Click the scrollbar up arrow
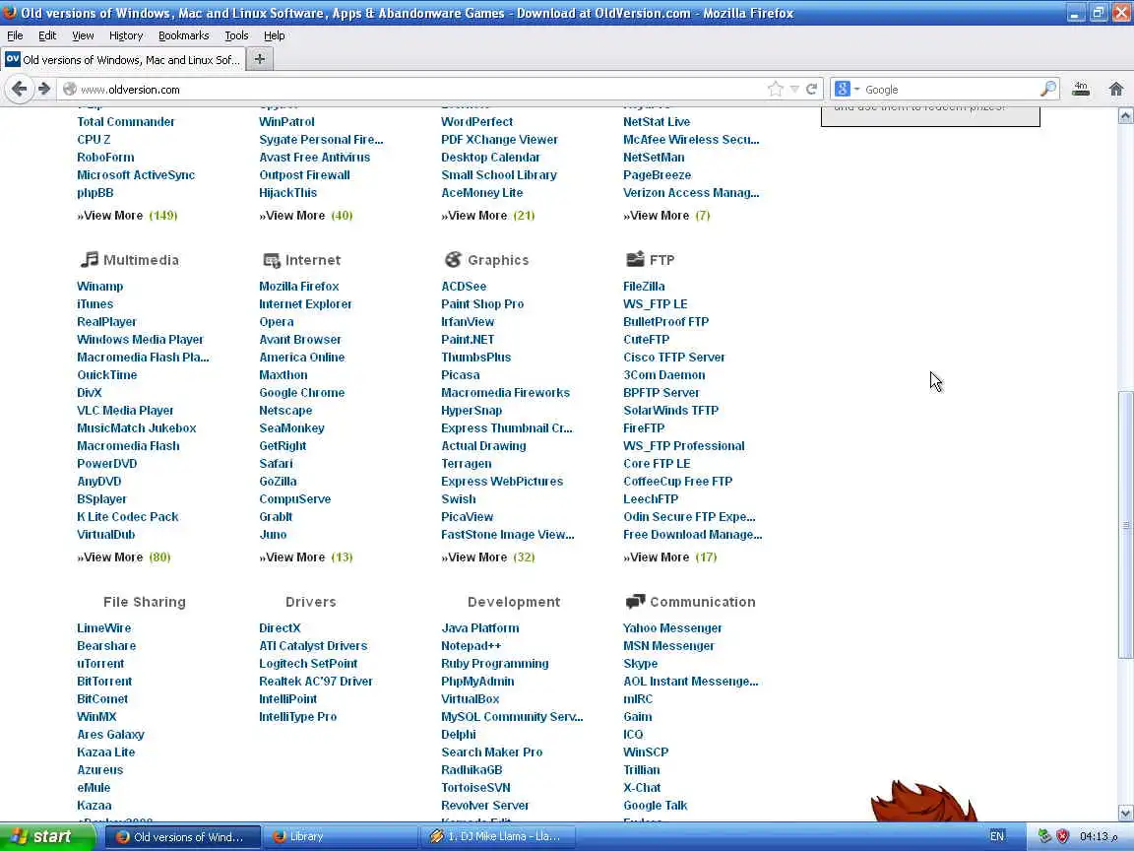Screen dimensions: 1134x851 pos(1125,116)
